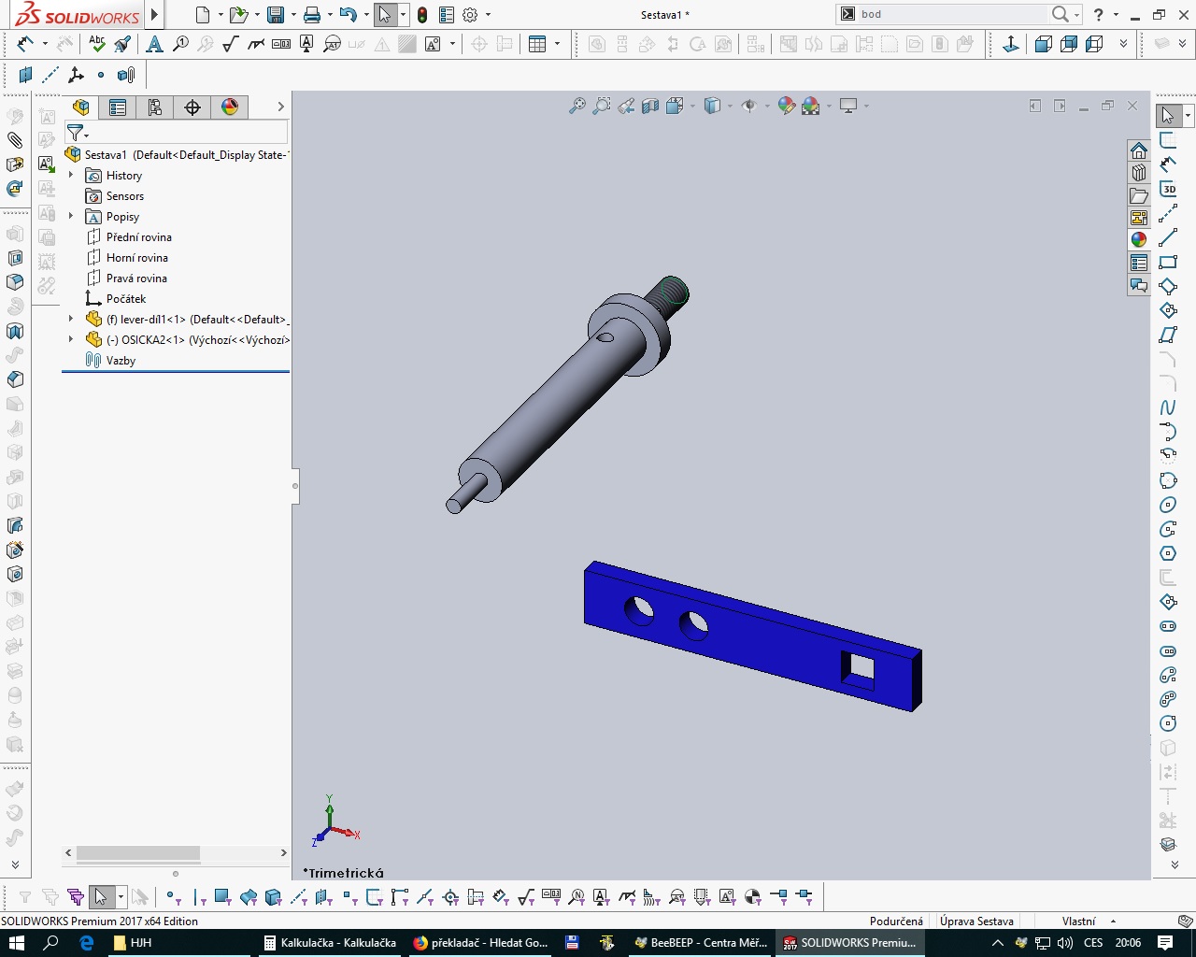The width and height of the screenshot is (1196, 957).
Task: Switch to the DisplayManager tab
Action: tap(230, 107)
